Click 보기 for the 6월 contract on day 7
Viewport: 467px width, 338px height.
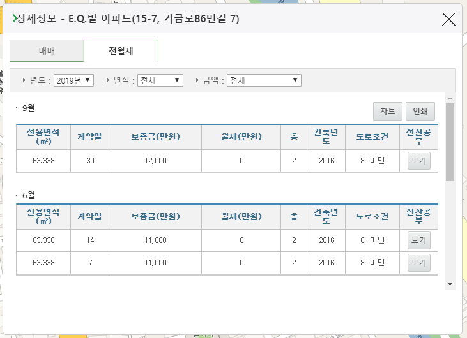click(418, 263)
